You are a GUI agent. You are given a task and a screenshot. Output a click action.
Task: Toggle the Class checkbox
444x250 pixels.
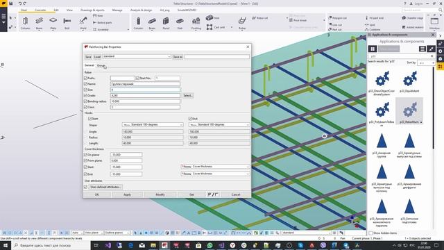pyautogui.click(x=85, y=107)
